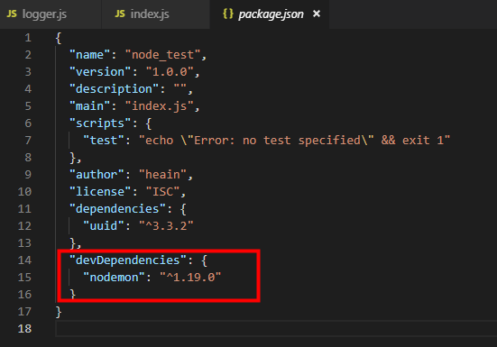Click line number 1 in gutter

(28, 38)
